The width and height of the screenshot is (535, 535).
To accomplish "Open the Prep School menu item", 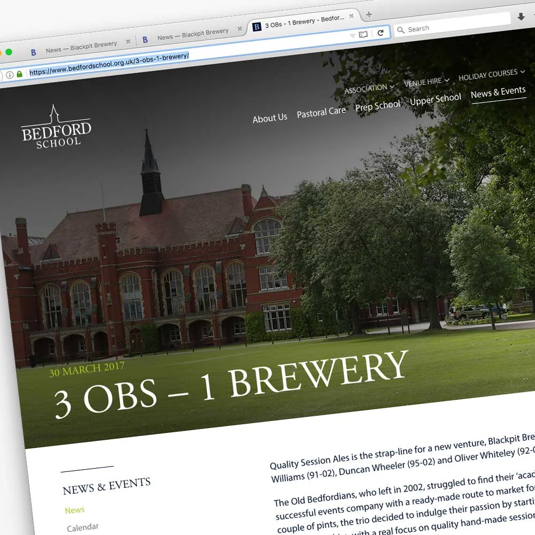I will click(x=377, y=106).
